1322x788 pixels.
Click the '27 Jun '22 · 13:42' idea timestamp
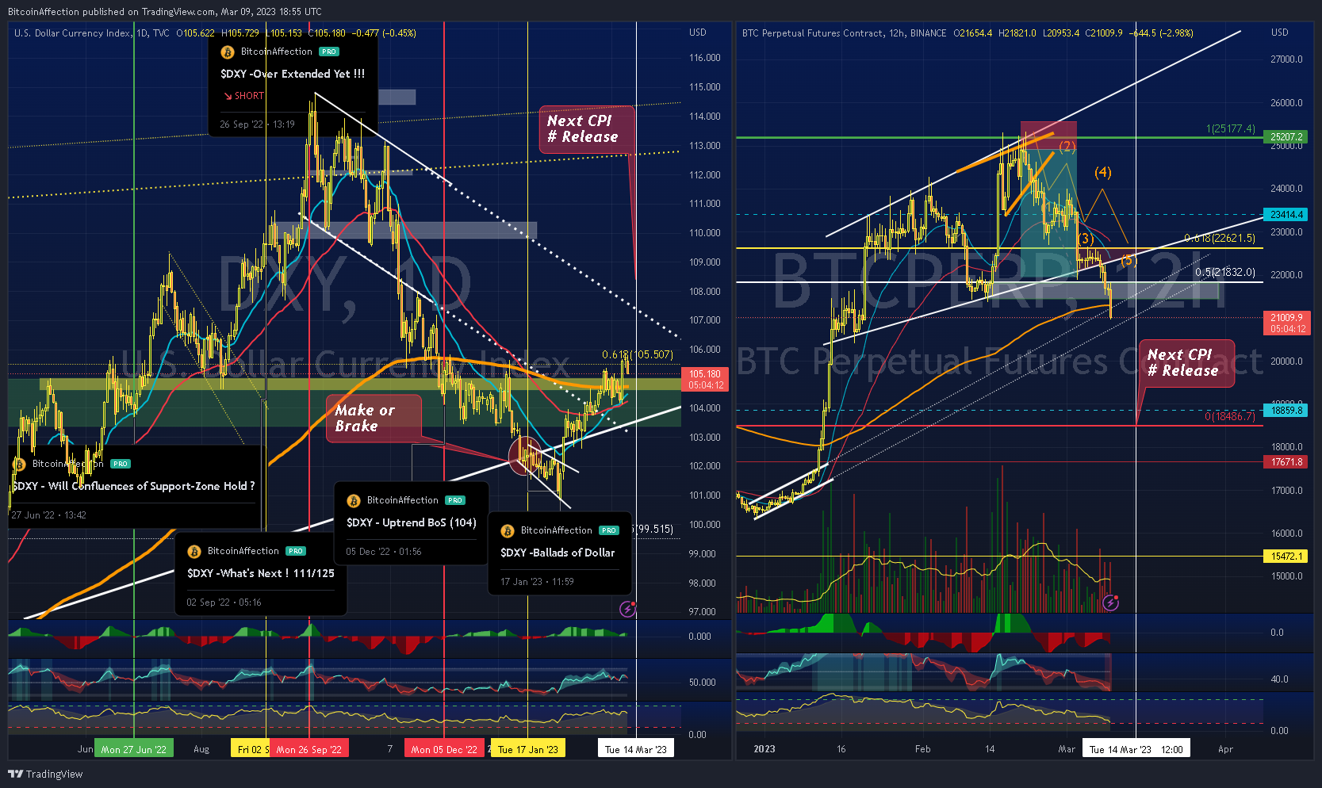(x=48, y=515)
